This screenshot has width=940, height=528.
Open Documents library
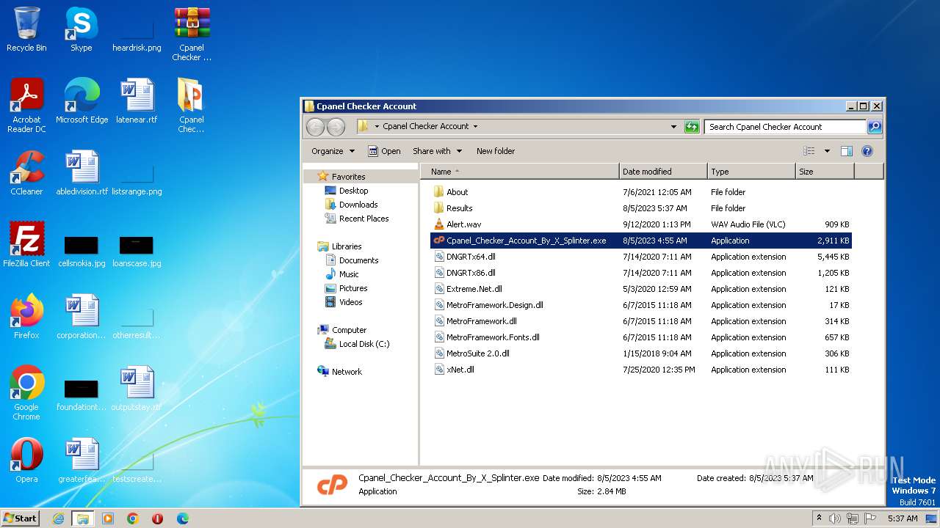pyautogui.click(x=352, y=260)
